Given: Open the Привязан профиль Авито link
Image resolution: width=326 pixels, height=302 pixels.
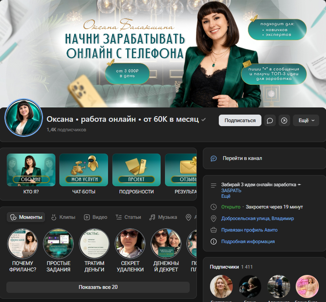Looking at the screenshot, I should 249,230.
